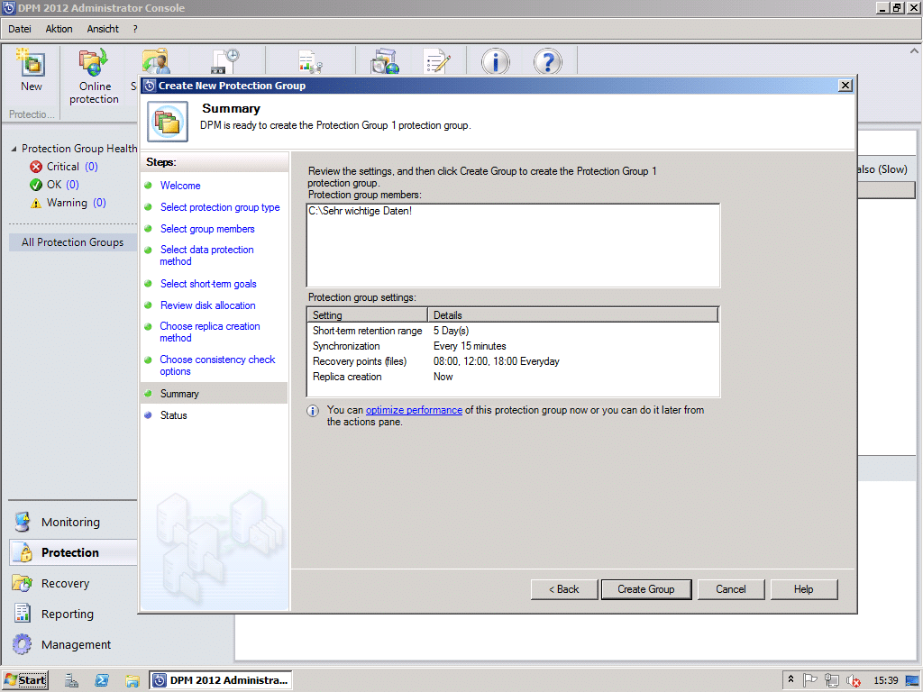Image resolution: width=923 pixels, height=692 pixels.
Task: Open Online protection toolbar icon
Action: [94, 63]
